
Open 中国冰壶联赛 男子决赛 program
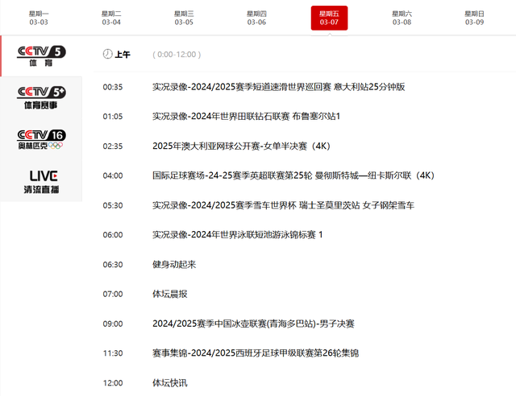(253, 324)
